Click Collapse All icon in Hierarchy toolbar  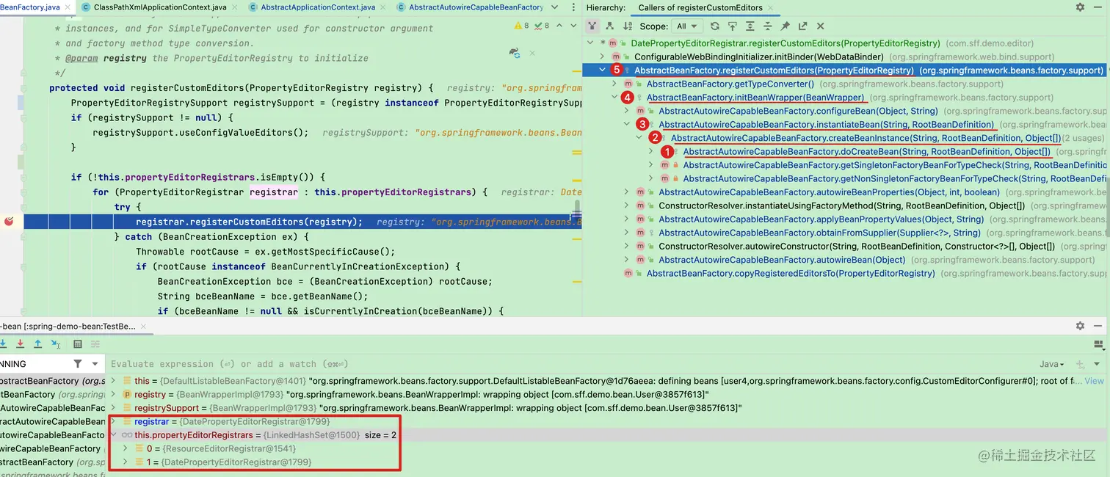coord(767,26)
